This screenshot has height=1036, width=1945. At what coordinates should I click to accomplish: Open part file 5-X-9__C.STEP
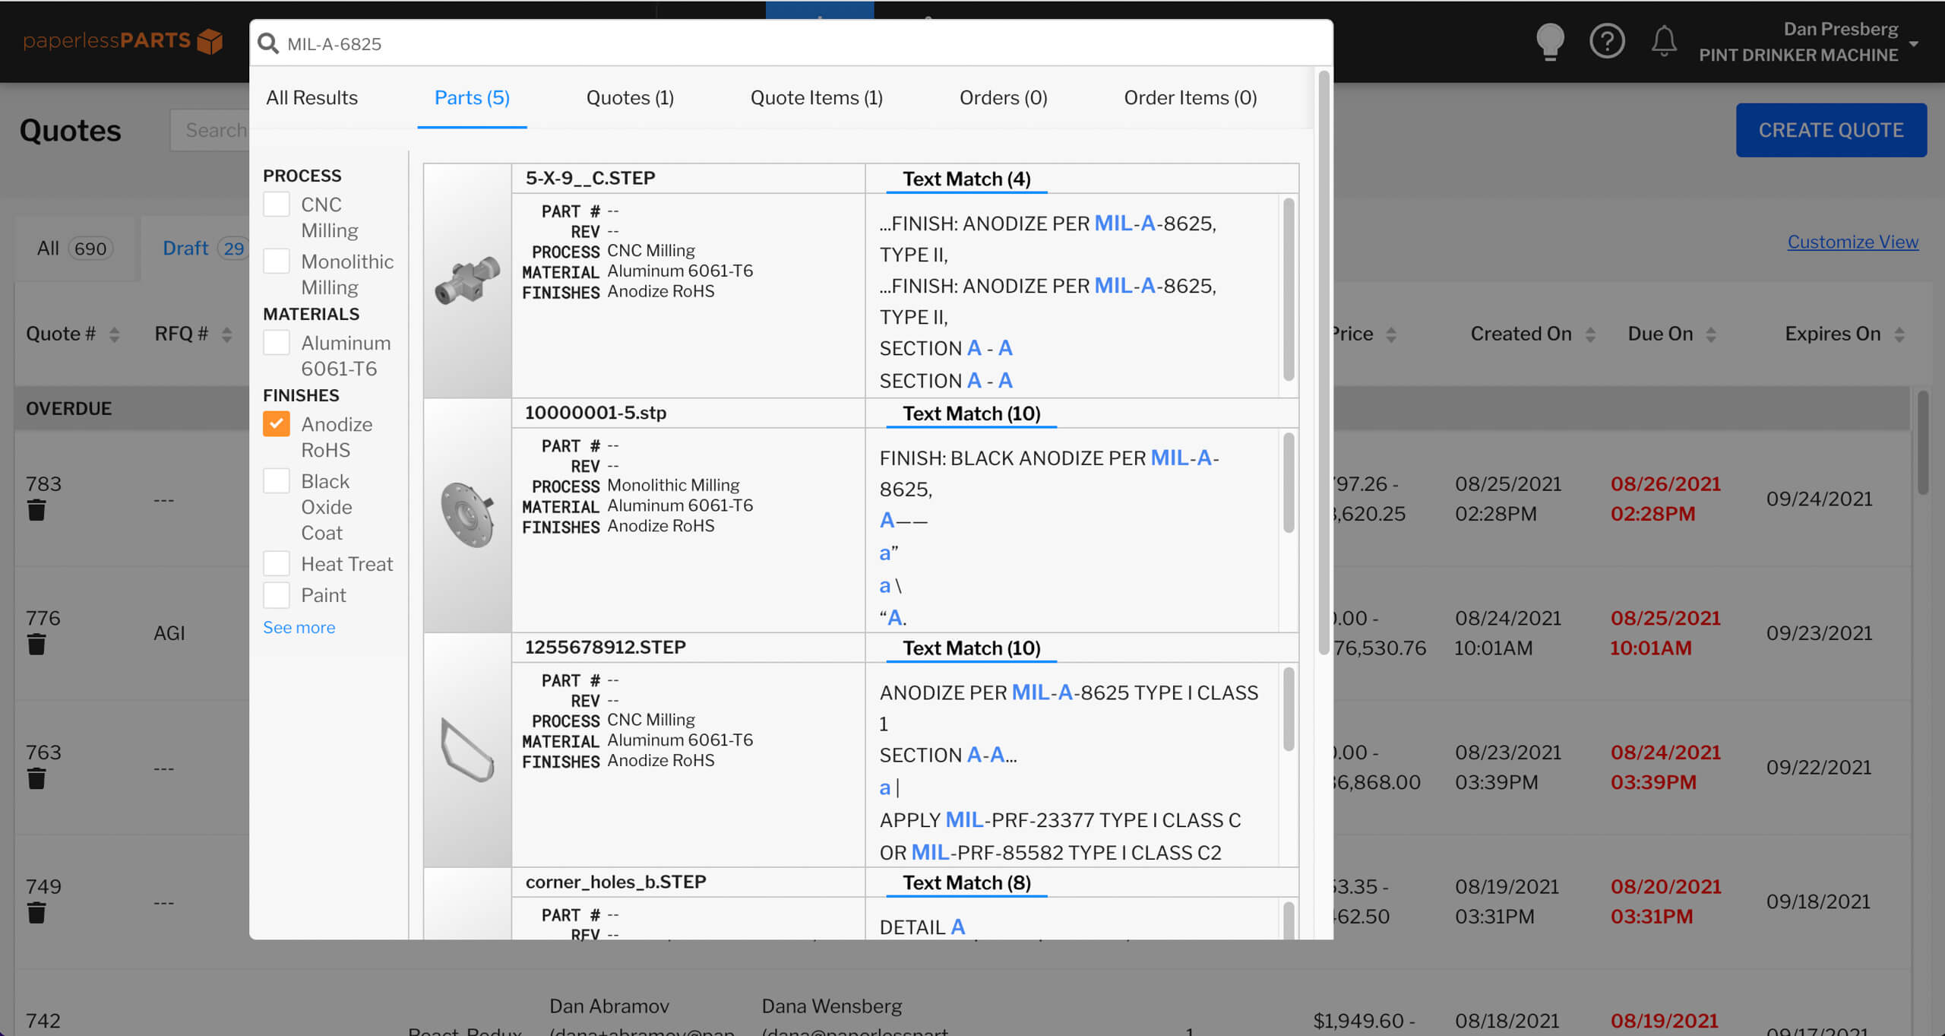(x=590, y=179)
